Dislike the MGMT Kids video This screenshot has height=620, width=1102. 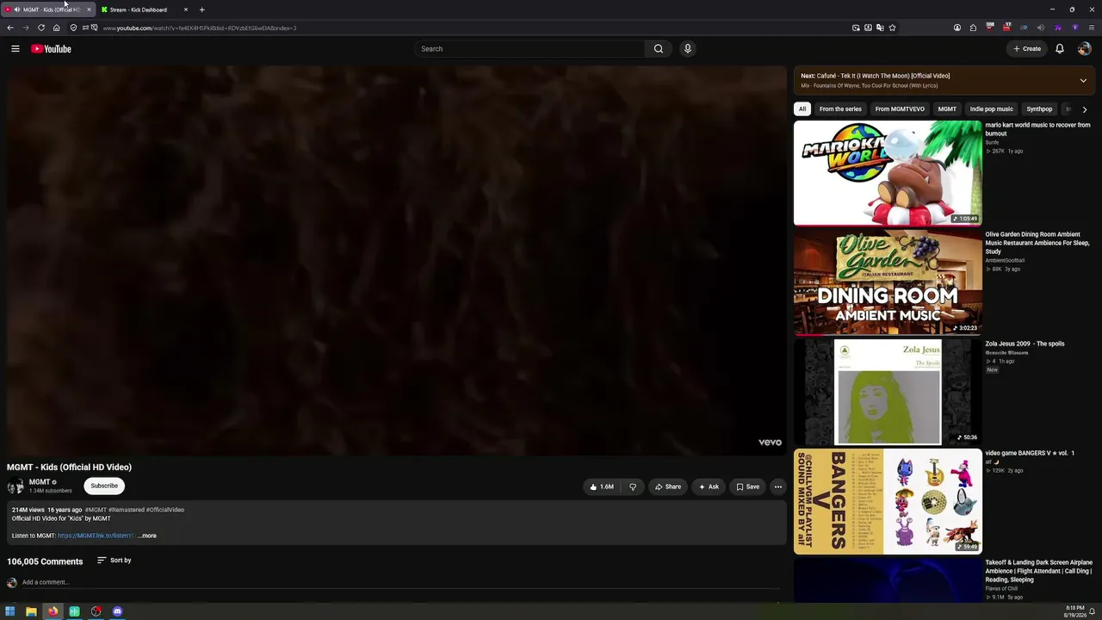pos(633,487)
